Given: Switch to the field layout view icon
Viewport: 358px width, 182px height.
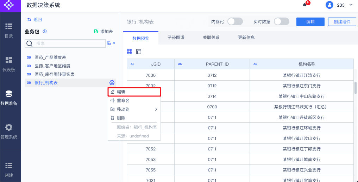Looking at the screenshot, I should click(x=139, y=52).
